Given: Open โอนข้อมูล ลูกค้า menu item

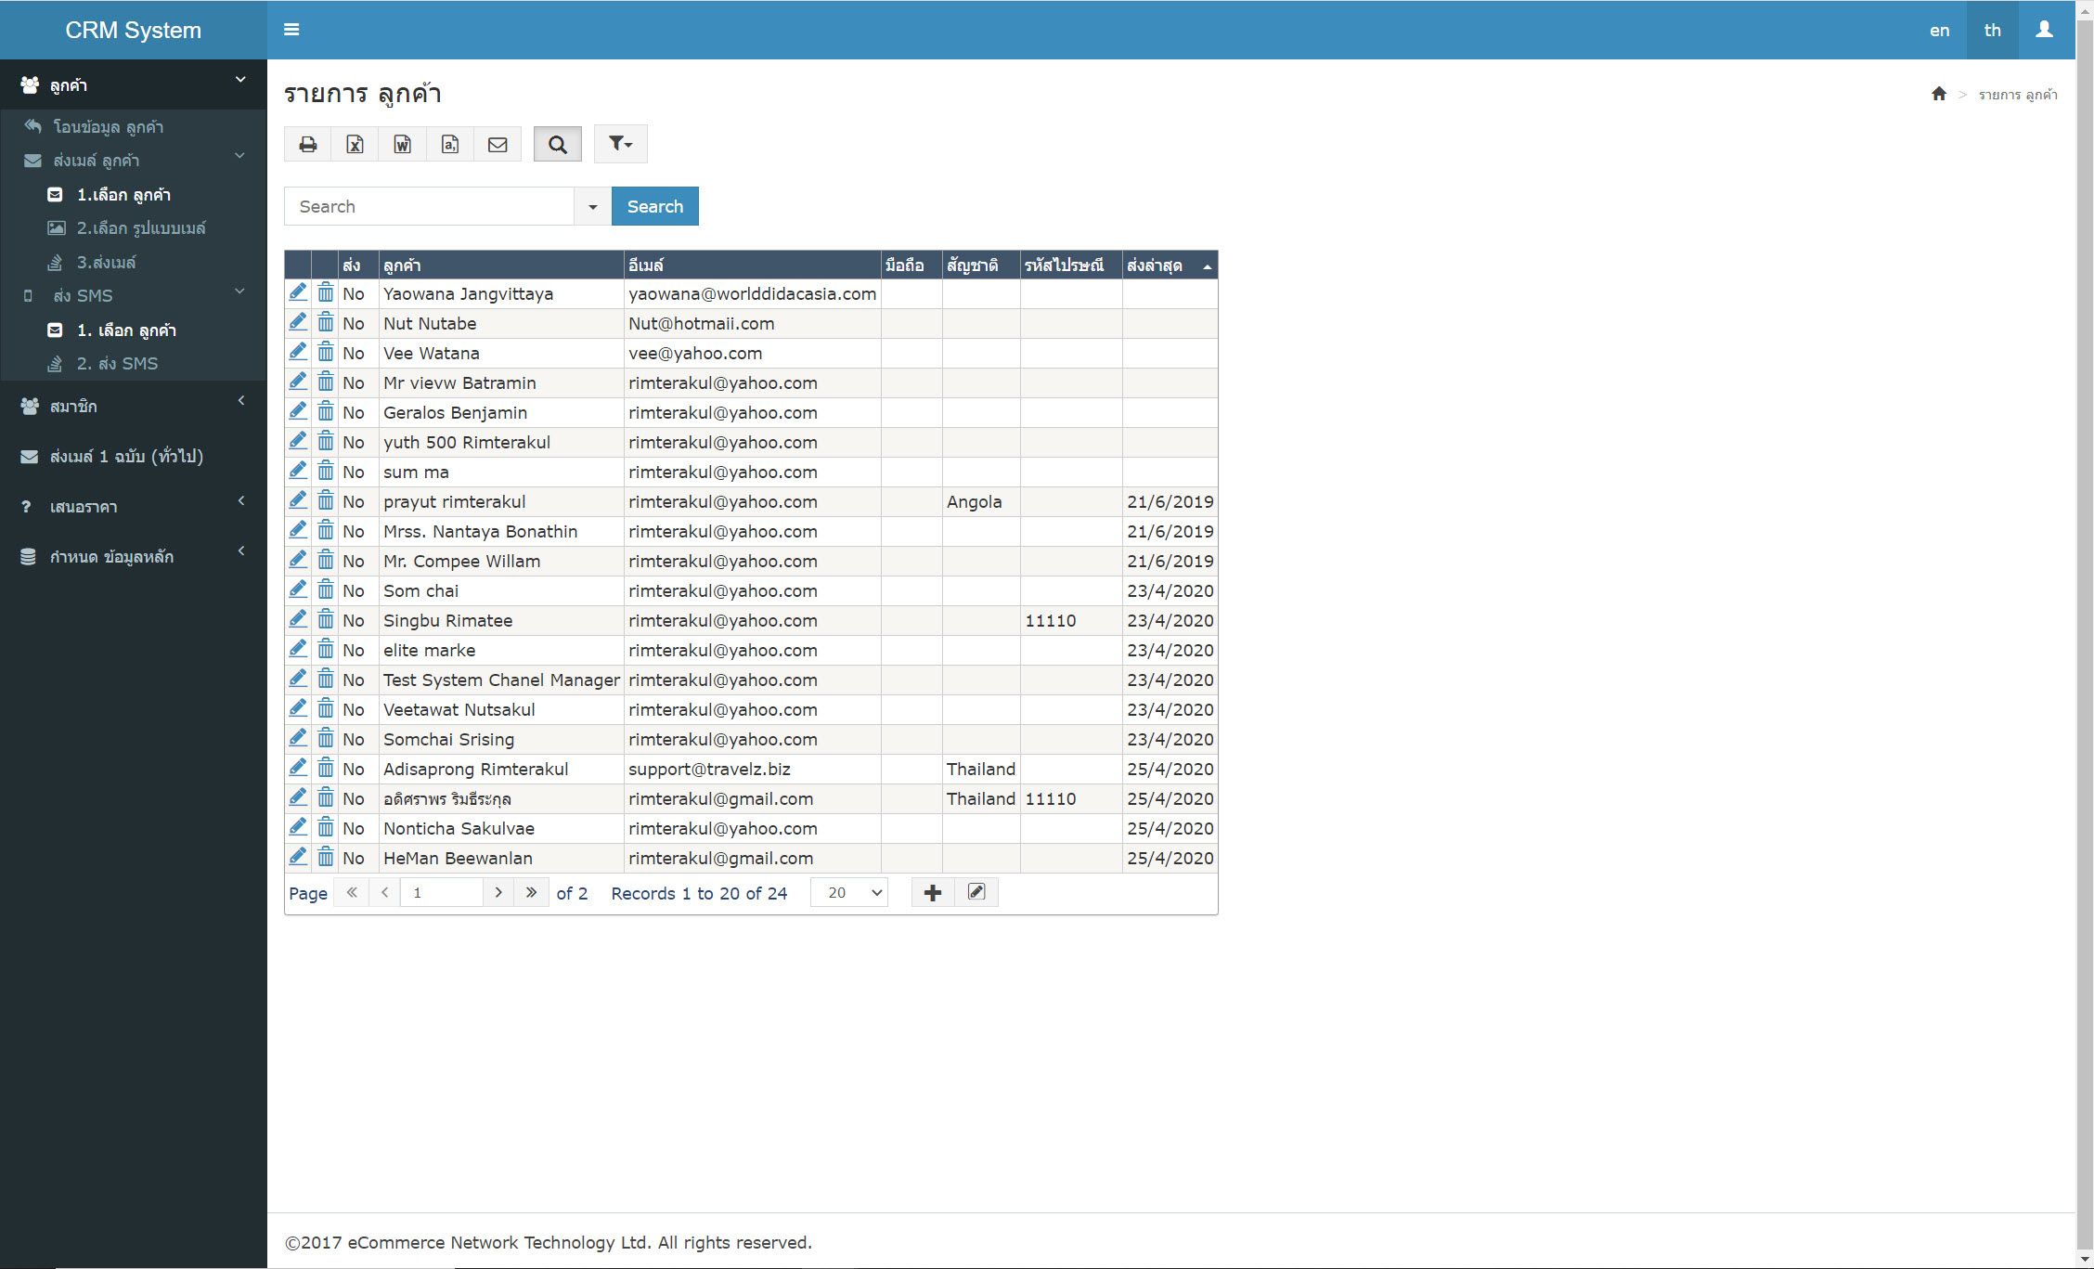Looking at the screenshot, I should point(134,126).
